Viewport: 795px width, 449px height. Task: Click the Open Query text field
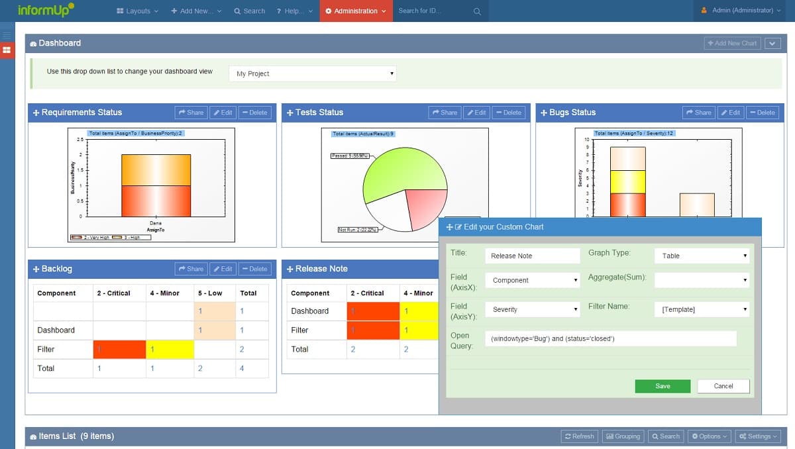[610, 338]
